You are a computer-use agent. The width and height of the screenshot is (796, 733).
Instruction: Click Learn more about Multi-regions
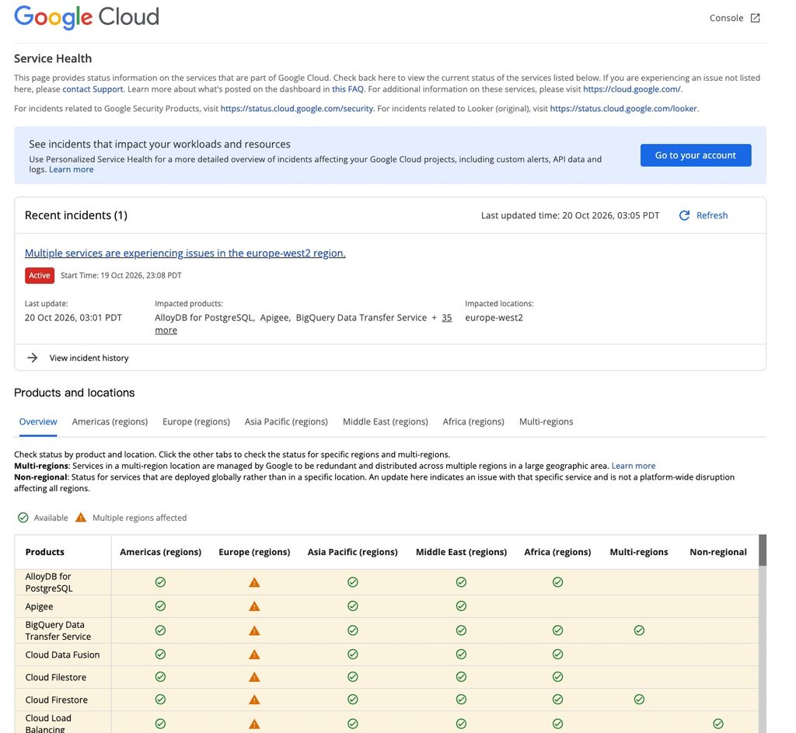633,466
